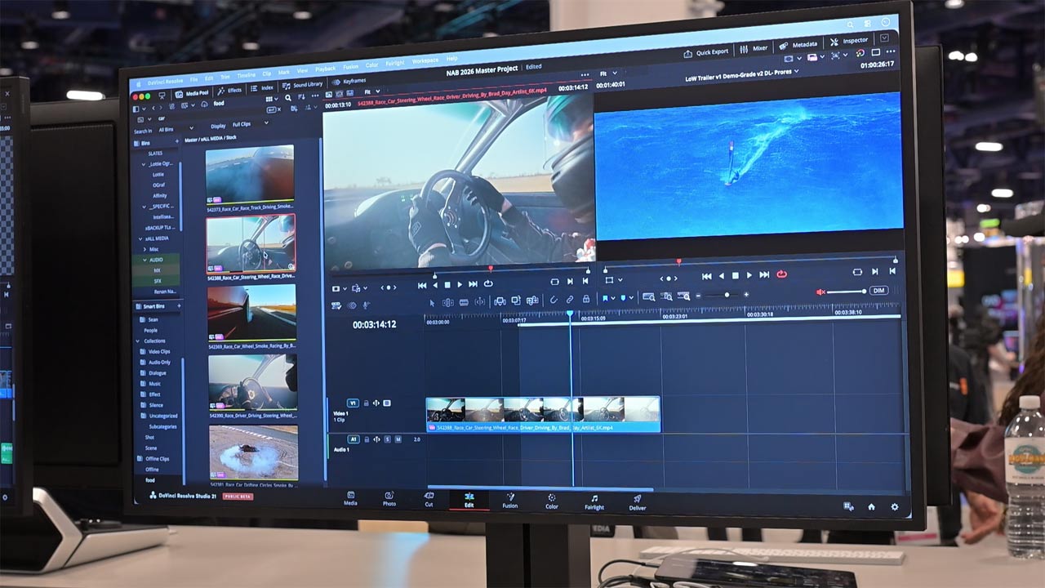The width and height of the screenshot is (1045, 588).
Task: Jump to first frame in timeline viewer
Action: 707,276
